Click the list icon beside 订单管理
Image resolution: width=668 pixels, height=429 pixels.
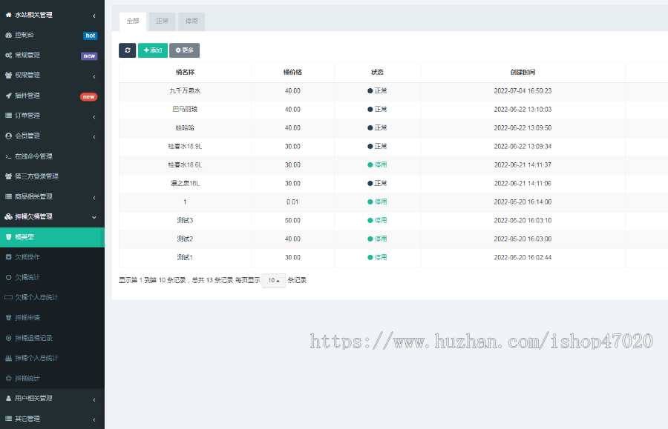click(x=8, y=116)
